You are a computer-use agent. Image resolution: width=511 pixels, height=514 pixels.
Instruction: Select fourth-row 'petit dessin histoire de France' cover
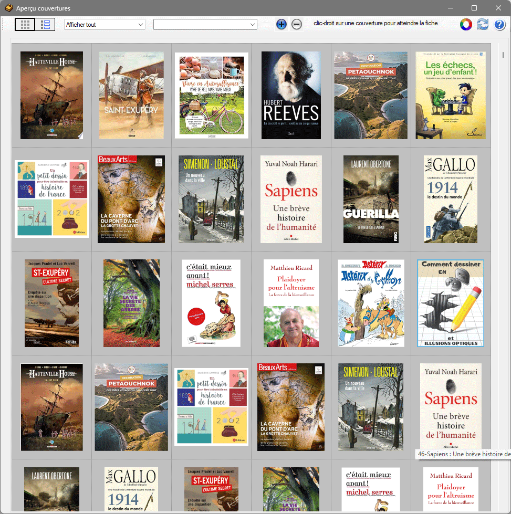211,407
